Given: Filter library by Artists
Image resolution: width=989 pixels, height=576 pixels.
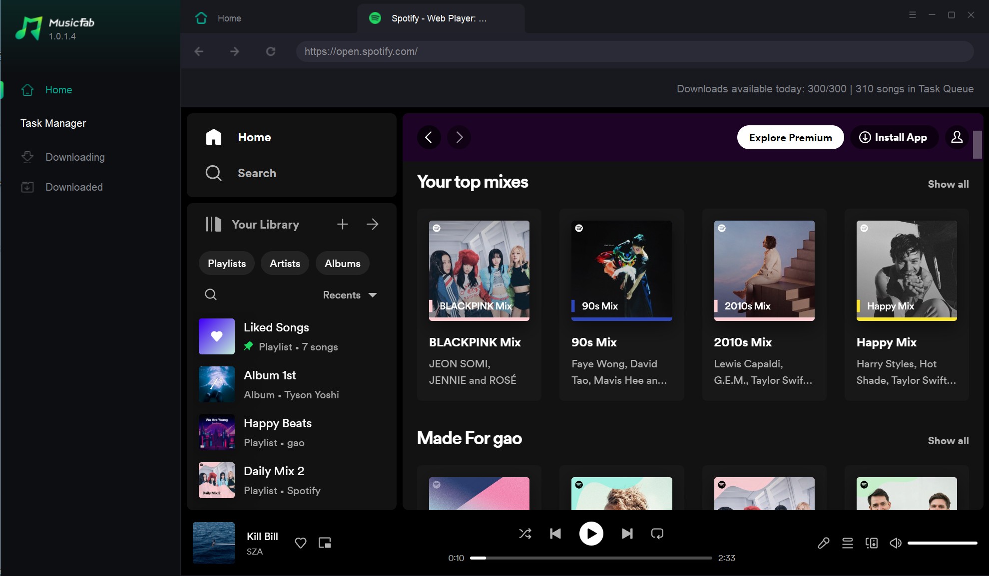Looking at the screenshot, I should (285, 264).
